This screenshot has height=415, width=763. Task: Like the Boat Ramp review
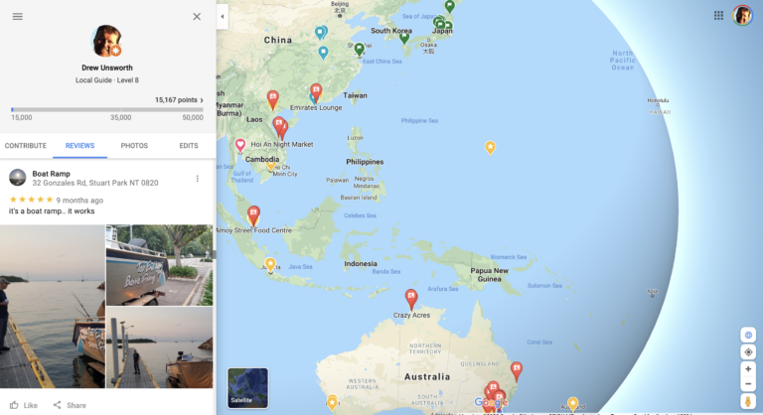point(24,405)
